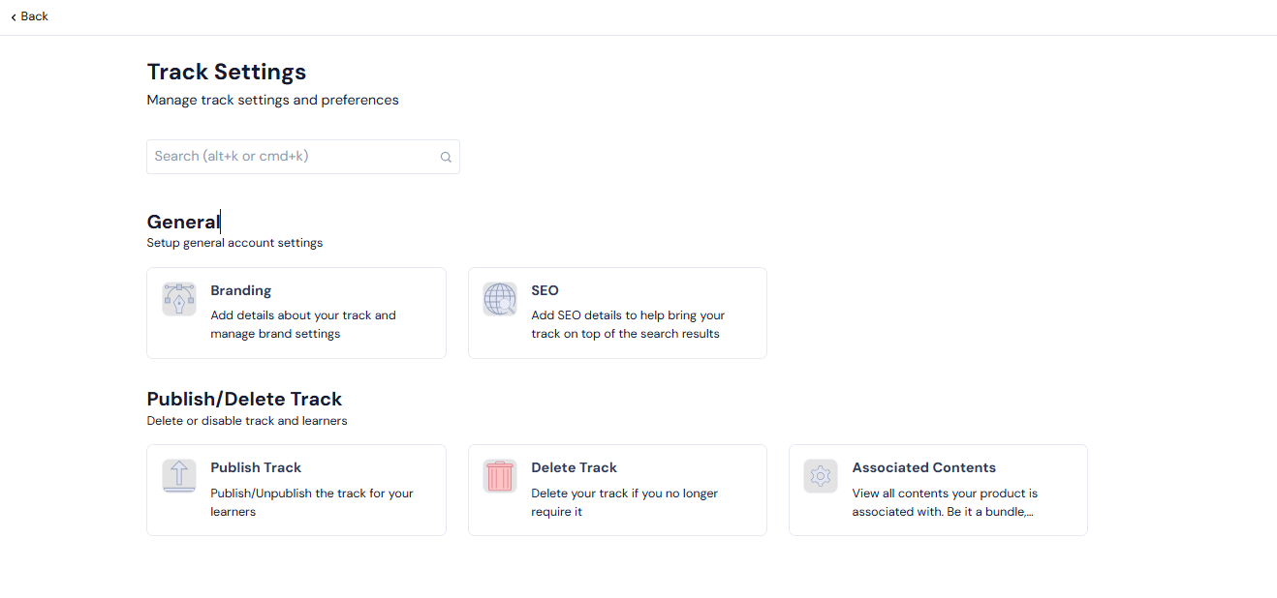This screenshot has height=598, width=1277.
Task: Click the gear icon for Associated Contents
Action: tap(820, 475)
